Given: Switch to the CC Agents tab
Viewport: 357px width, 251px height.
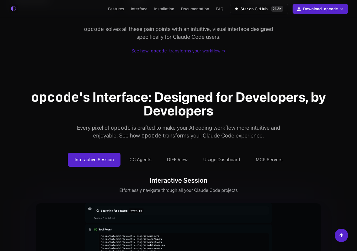Looking at the screenshot, I should [140, 160].
